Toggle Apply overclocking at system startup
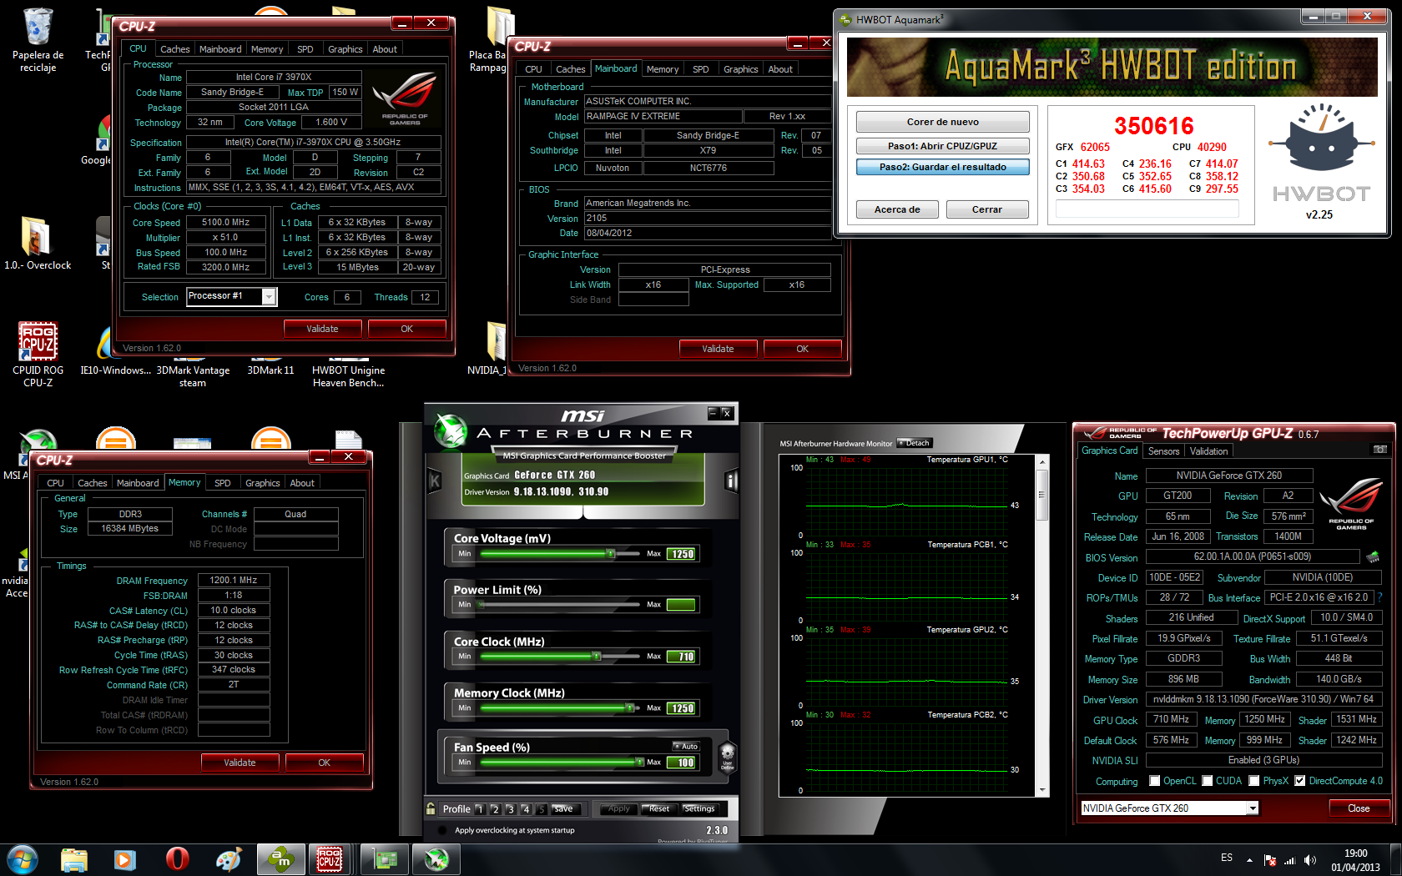 point(441,830)
